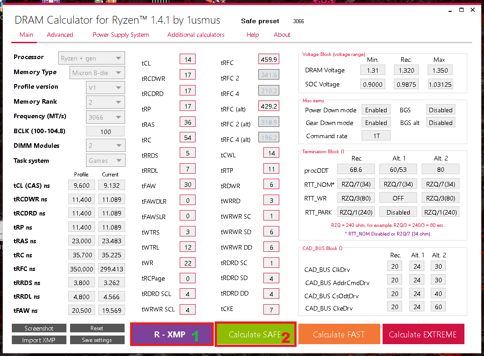Click the Import XMP button

point(39,340)
